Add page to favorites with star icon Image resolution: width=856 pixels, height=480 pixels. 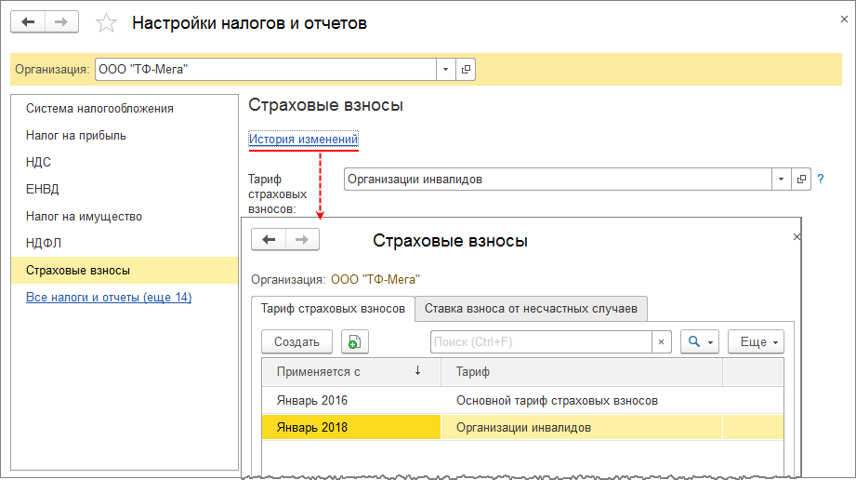point(108,23)
